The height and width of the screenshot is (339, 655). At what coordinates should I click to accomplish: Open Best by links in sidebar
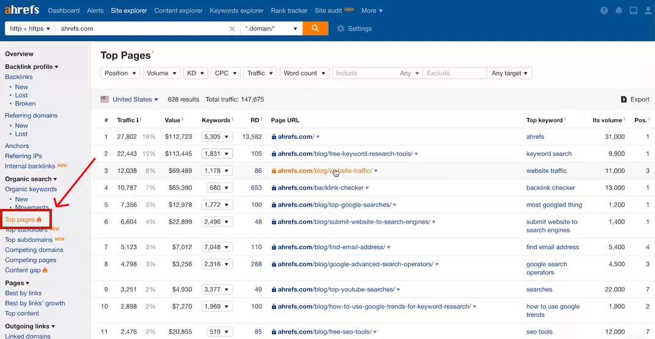coord(23,293)
